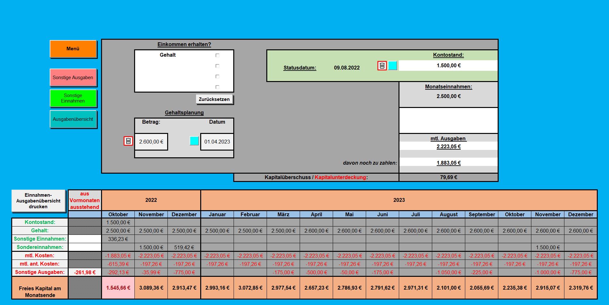Print the Einnahmen-Ausgabenübersicht
This screenshot has width=609, height=305.
(39, 201)
